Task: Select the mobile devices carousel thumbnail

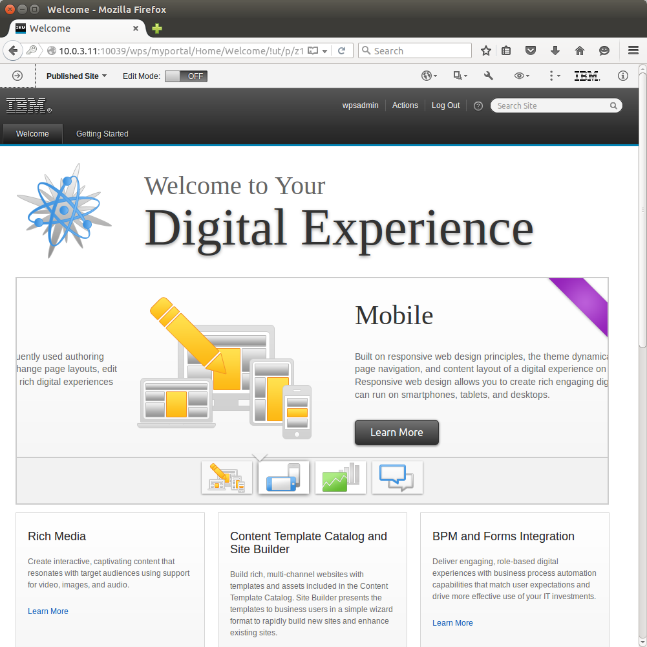Action: click(x=284, y=477)
